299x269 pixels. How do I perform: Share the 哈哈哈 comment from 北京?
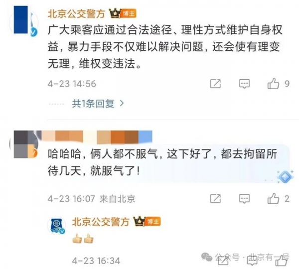[x=215, y=199]
